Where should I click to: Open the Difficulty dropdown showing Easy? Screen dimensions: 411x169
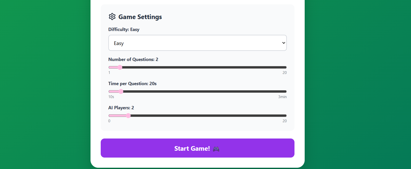pyautogui.click(x=197, y=43)
